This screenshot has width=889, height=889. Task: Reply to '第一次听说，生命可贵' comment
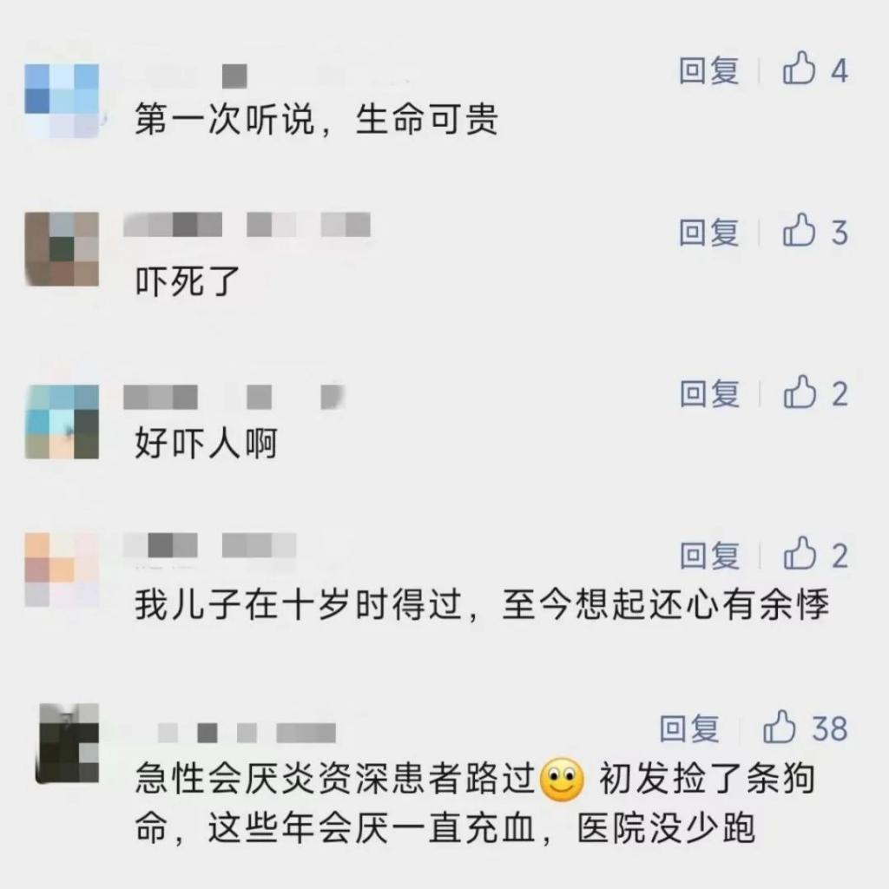click(x=708, y=71)
